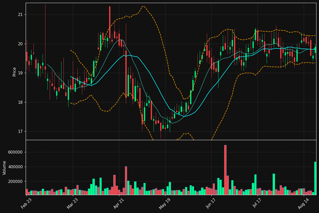This screenshot has height=213, width=319.
Task: Click the price tick label 17
Action: click(x=20, y=132)
